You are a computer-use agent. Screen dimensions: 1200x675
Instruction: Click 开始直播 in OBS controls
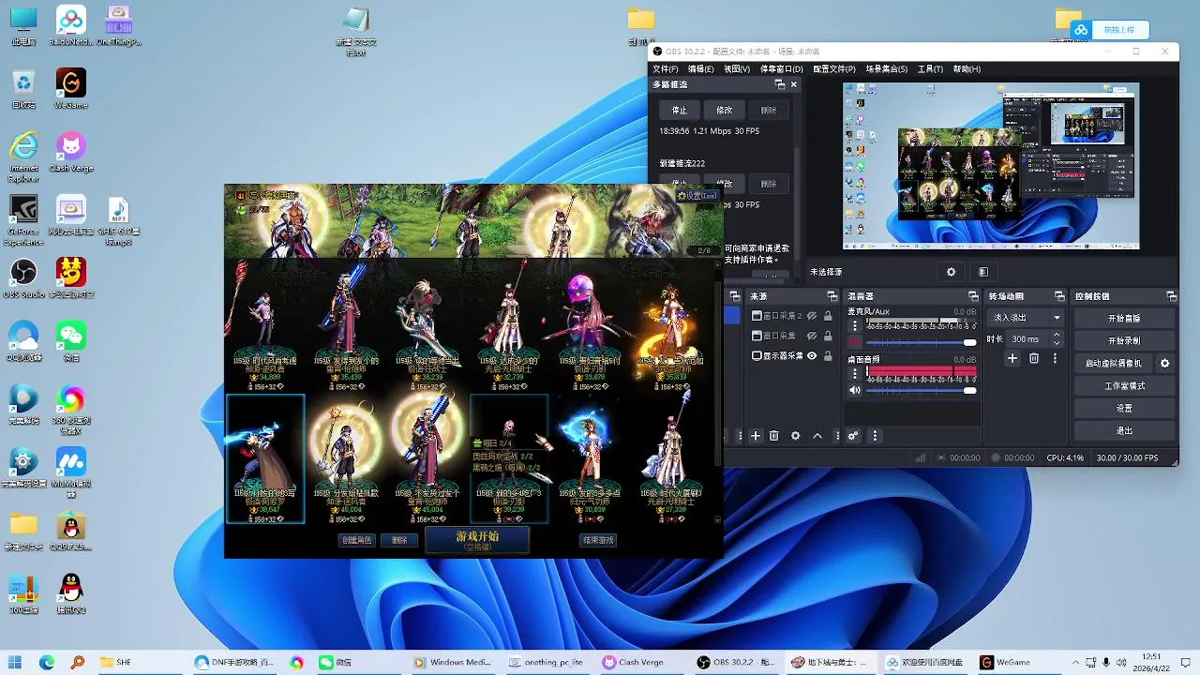tap(1124, 318)
